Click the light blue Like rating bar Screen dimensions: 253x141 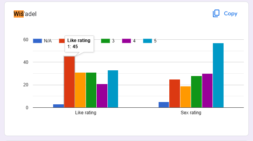(113, 89)
